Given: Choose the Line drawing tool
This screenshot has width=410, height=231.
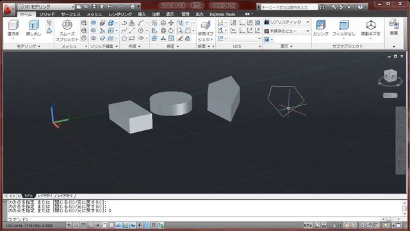Looking at the screenshot, I should click(132, 31).
